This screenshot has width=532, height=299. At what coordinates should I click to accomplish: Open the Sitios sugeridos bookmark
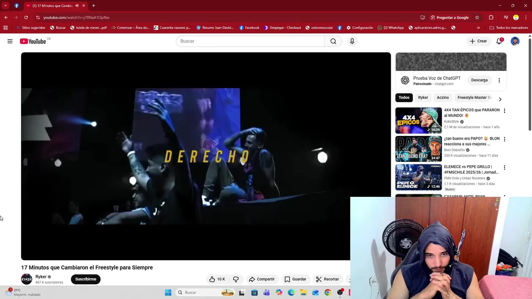point(30,28)
